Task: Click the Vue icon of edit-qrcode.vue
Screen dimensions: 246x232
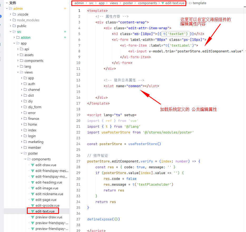Action: click(x=33, y=206)
